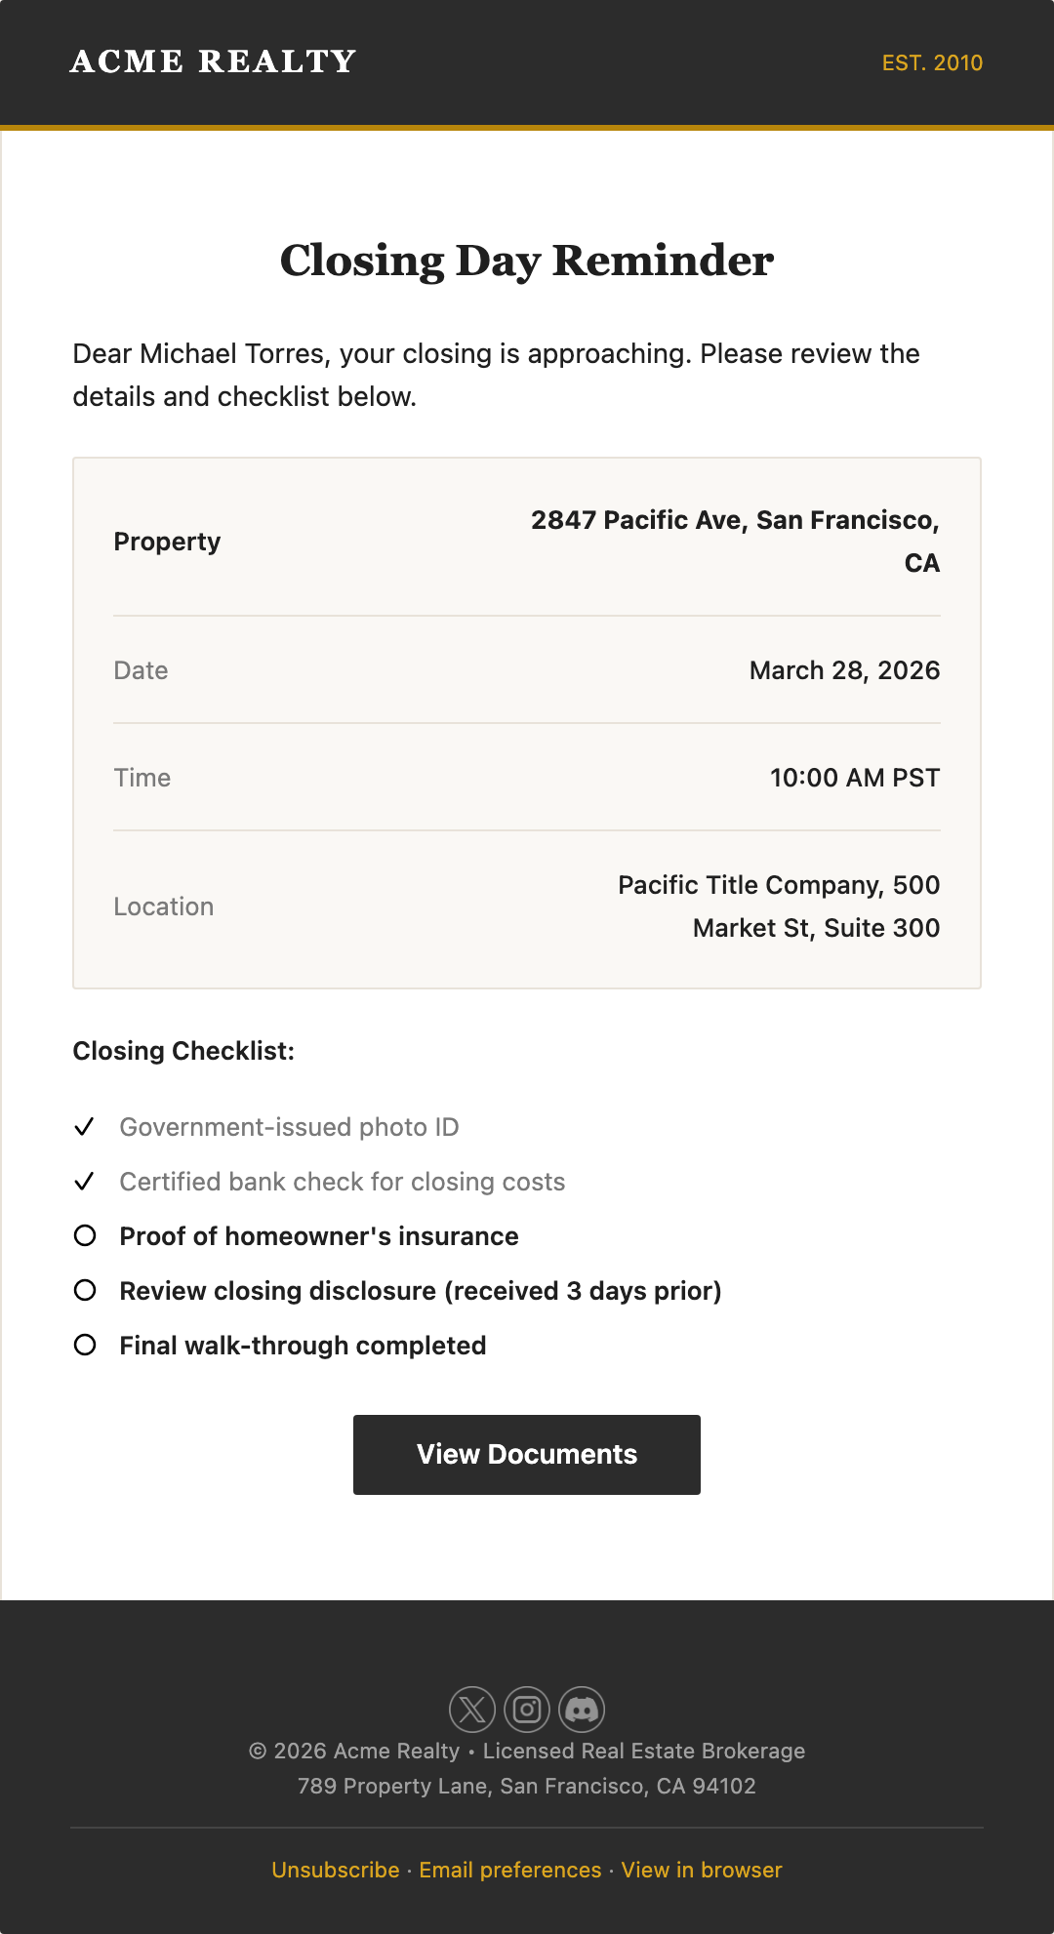The width and height of the screenshot is (1054, 1934).
Task: Open Email preferences link
Action: coord(510,1870)
